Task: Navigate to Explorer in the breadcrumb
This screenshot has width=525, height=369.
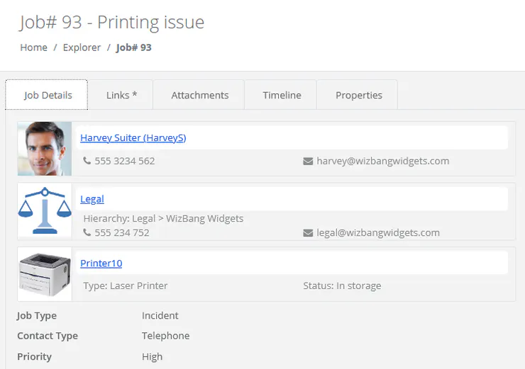Action: pos(82,47)
